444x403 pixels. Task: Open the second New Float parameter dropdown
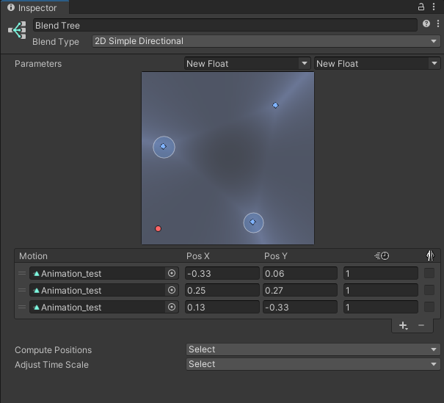coord(377,63)
